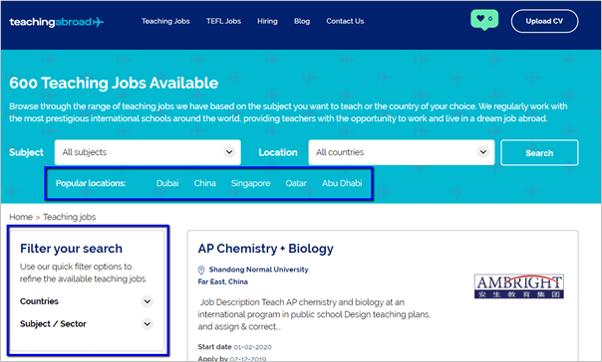The image size is (602, 362).
Task: Expand the Countries filter chevron
Action: pyautogui.click(x=148, y=301)
